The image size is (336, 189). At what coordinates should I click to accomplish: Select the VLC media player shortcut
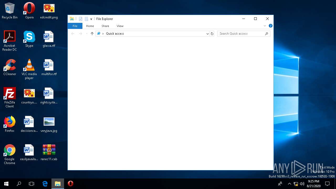(29, 69)
